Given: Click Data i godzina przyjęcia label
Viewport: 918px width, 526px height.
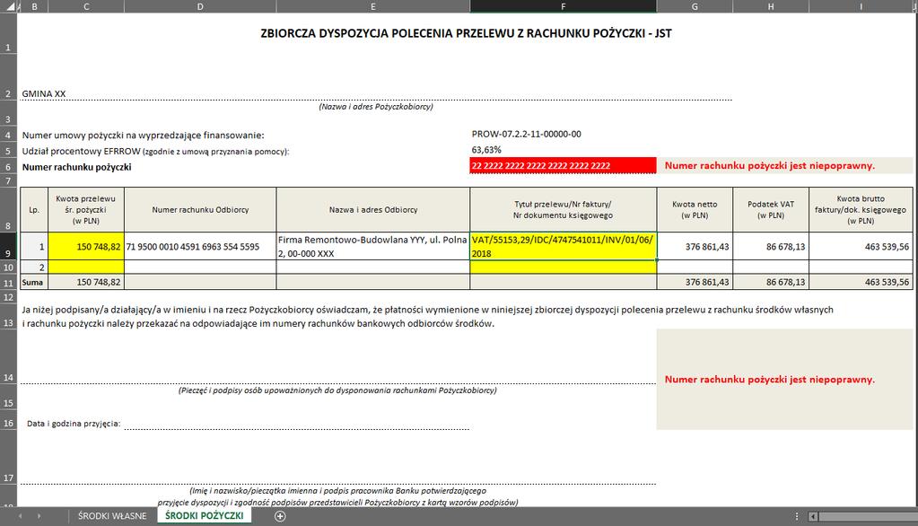Looking at the screenshot, I should tap(74, 424).
